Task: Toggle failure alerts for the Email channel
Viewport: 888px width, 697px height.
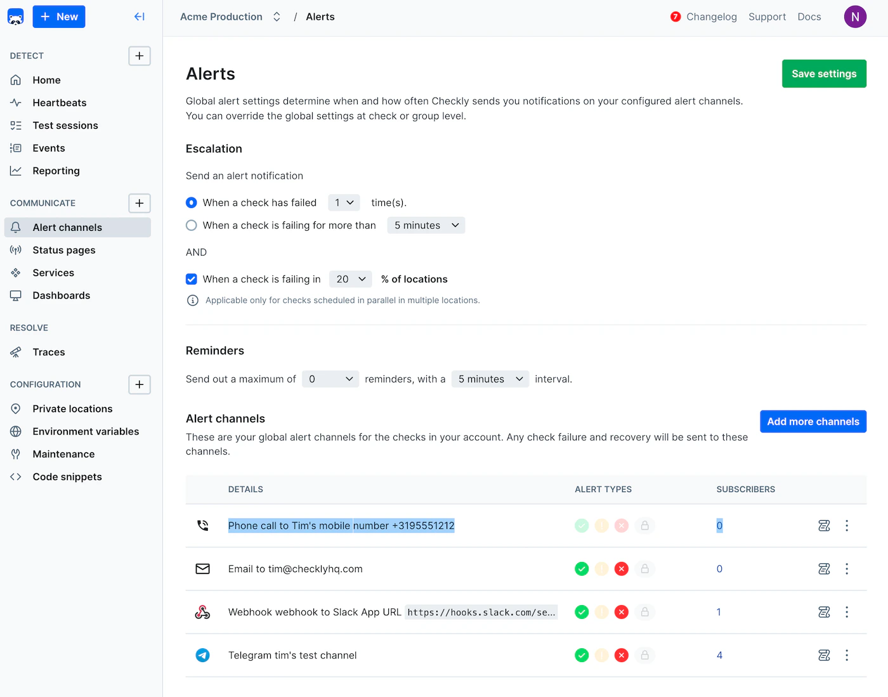Action: coord(622,569)
